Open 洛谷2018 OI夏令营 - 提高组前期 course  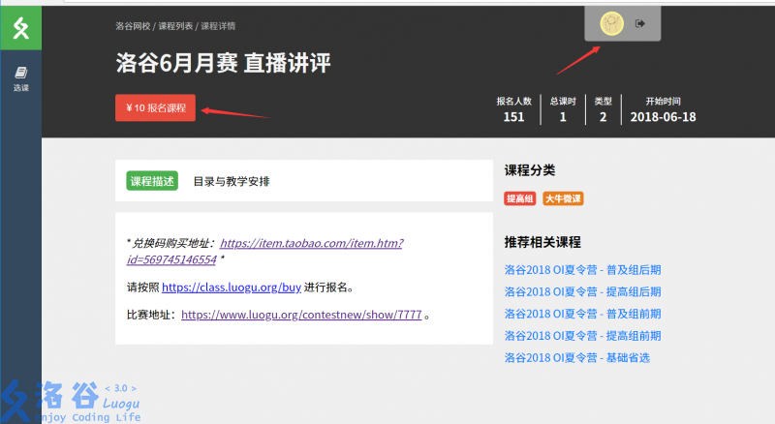pyautogui.click(x=582, y=336)
